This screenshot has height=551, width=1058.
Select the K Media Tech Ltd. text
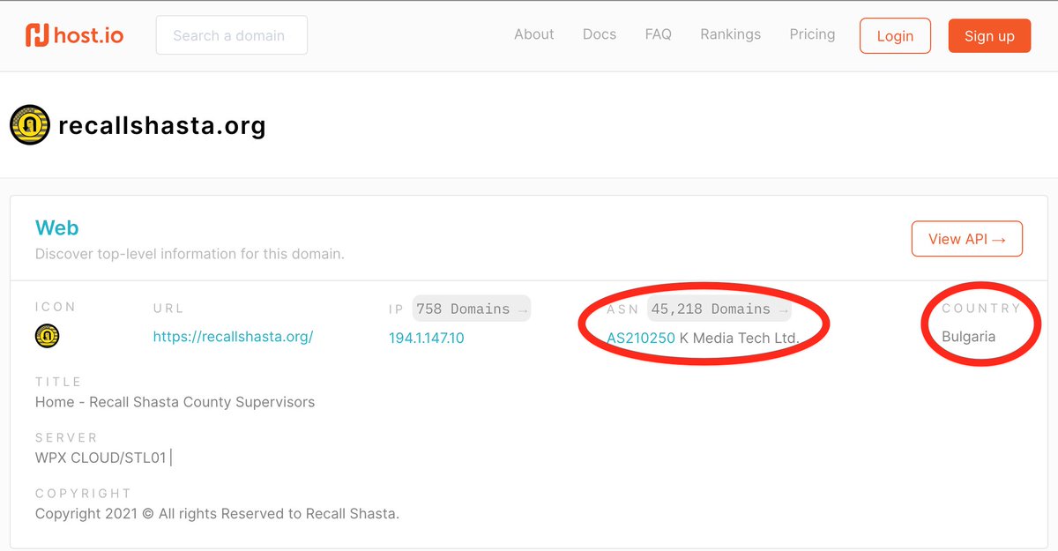tap(739, 338)
